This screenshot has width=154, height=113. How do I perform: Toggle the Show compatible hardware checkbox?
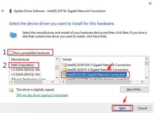pyautogui.click(x=11, y=53)
